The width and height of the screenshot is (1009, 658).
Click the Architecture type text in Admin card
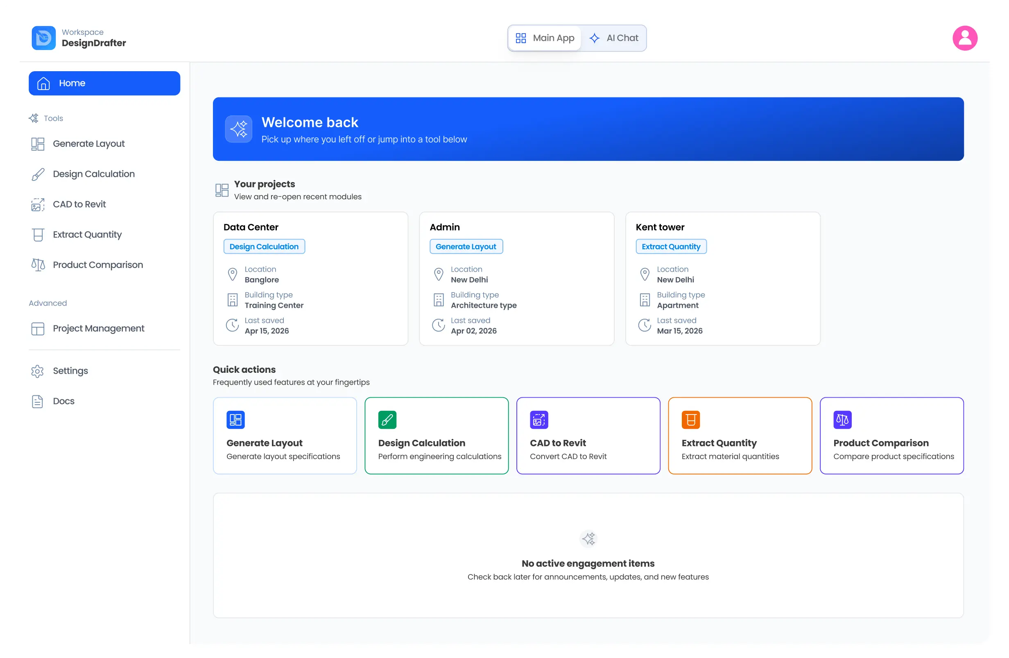pos(484,306)
